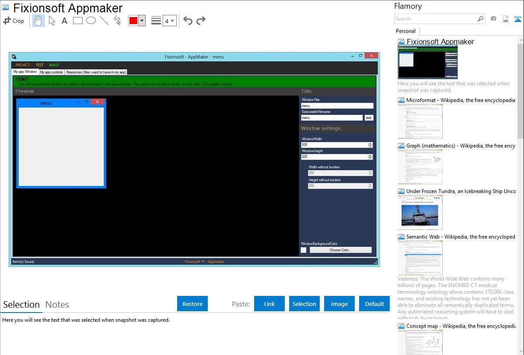Pick the text annotation tool

64,21
